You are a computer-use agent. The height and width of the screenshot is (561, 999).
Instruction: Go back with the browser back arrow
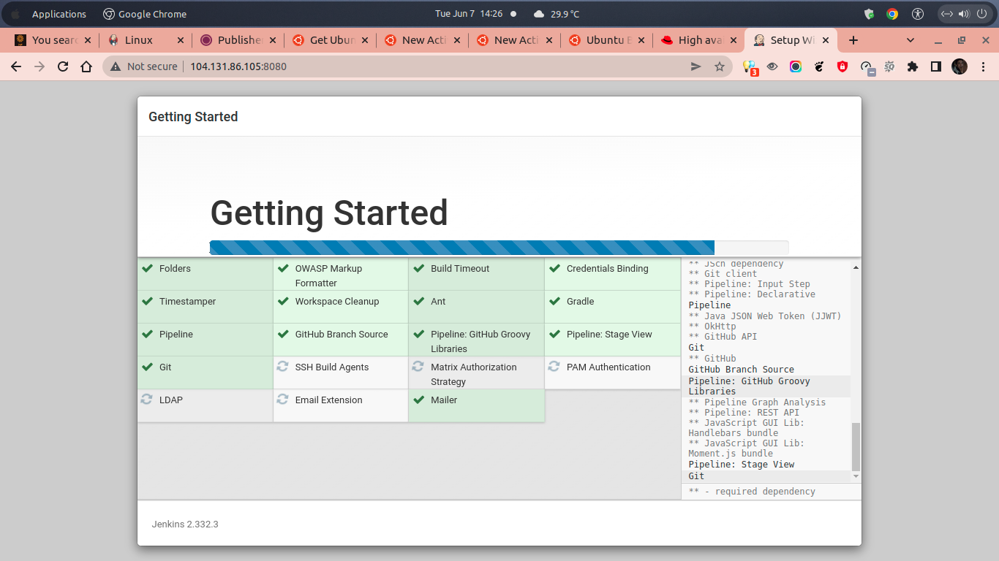coord(16,66)
